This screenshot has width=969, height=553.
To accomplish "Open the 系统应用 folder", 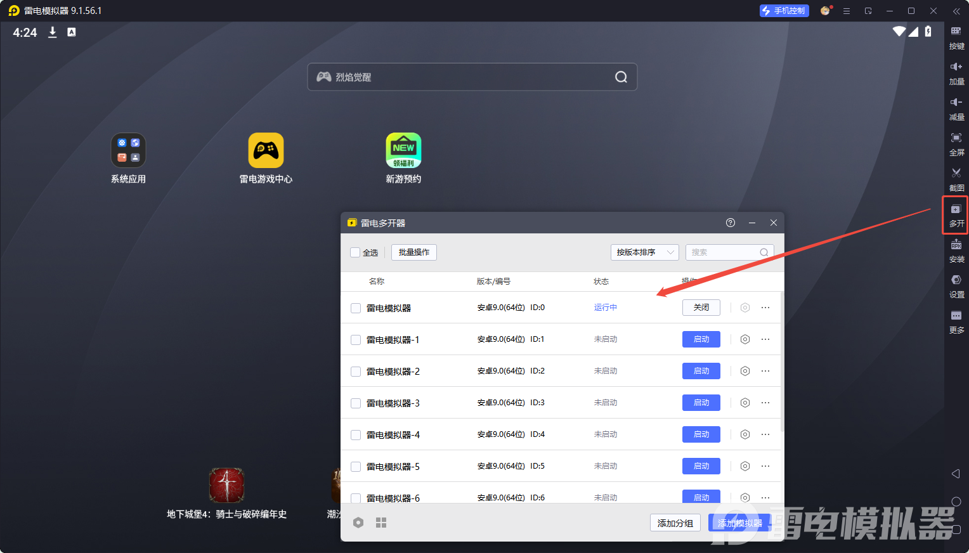I will pyautogui.click(x=128, y=159).
